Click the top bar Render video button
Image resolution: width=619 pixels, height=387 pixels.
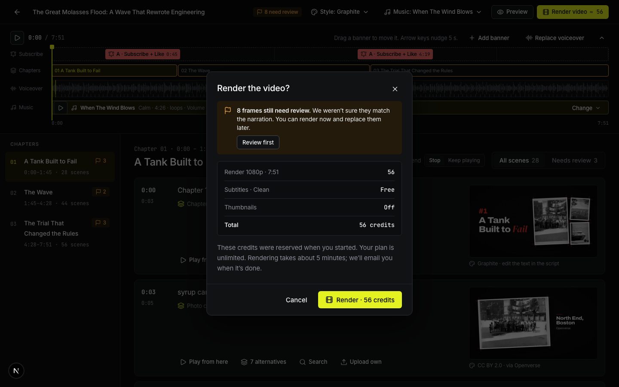(573, 12)
